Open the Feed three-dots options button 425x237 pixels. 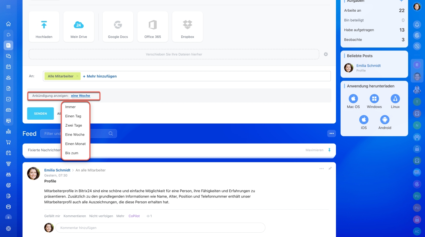(331, 134)
